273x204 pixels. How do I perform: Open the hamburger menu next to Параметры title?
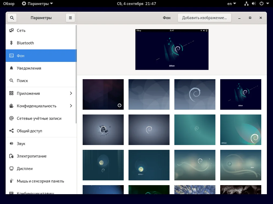coord(70,18)
